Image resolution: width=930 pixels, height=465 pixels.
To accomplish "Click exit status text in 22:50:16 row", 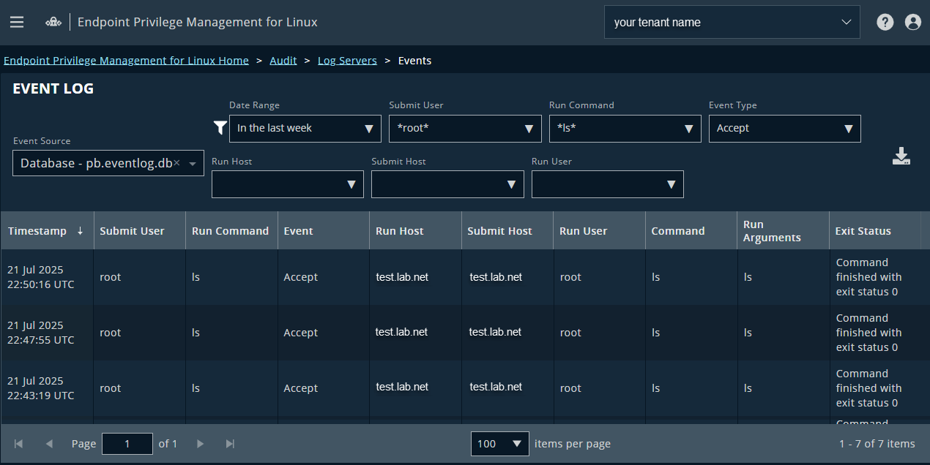I will coord(869,277).
